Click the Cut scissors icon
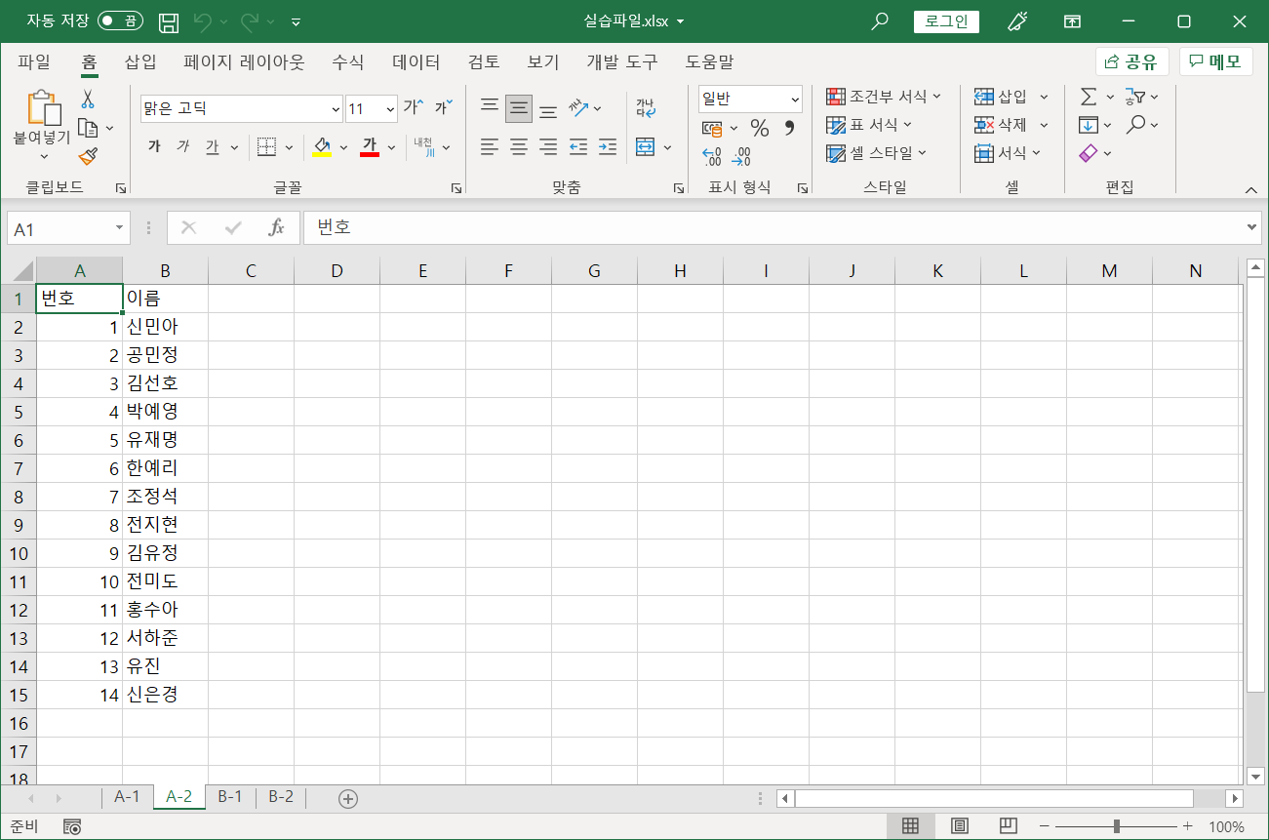This screenshot has height=840, width=1269. tap(88, 99)
